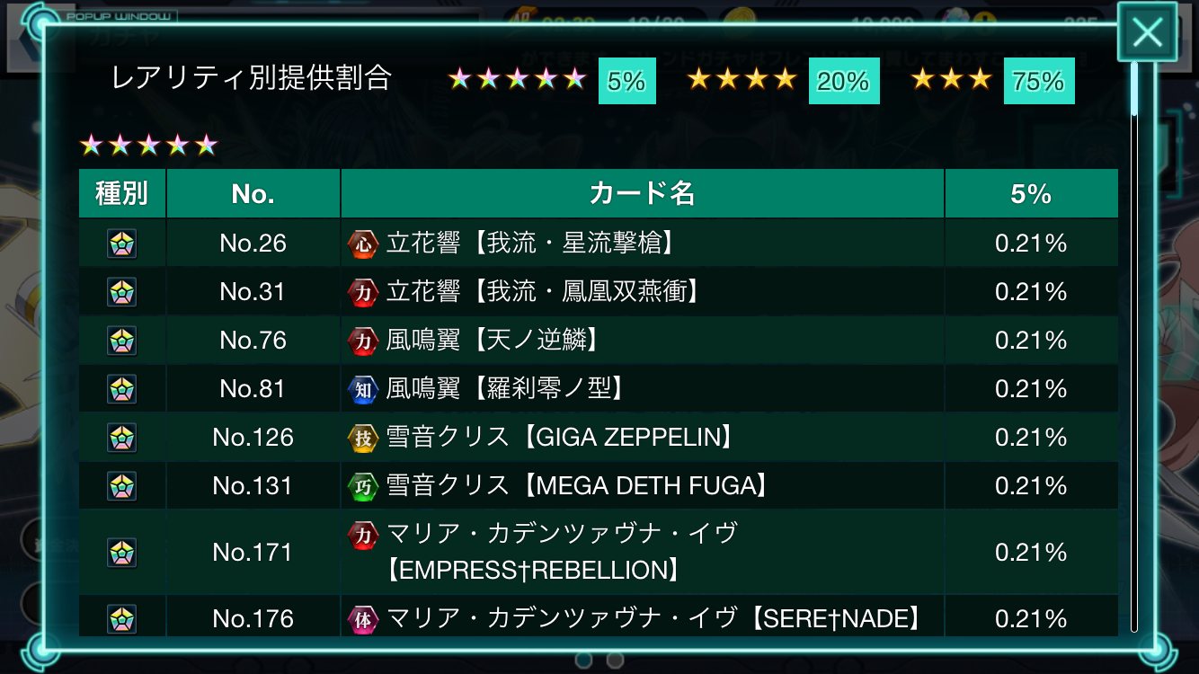Click the green 巧 icon for MEGA DETH FUGA

click(362, 486)
